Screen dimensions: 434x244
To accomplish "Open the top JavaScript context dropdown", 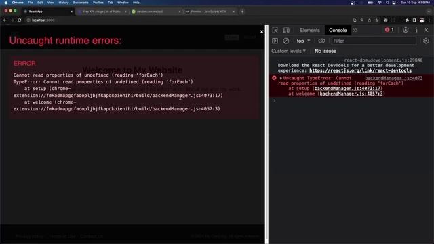I will pyautogui.click(x=303, y=41).
